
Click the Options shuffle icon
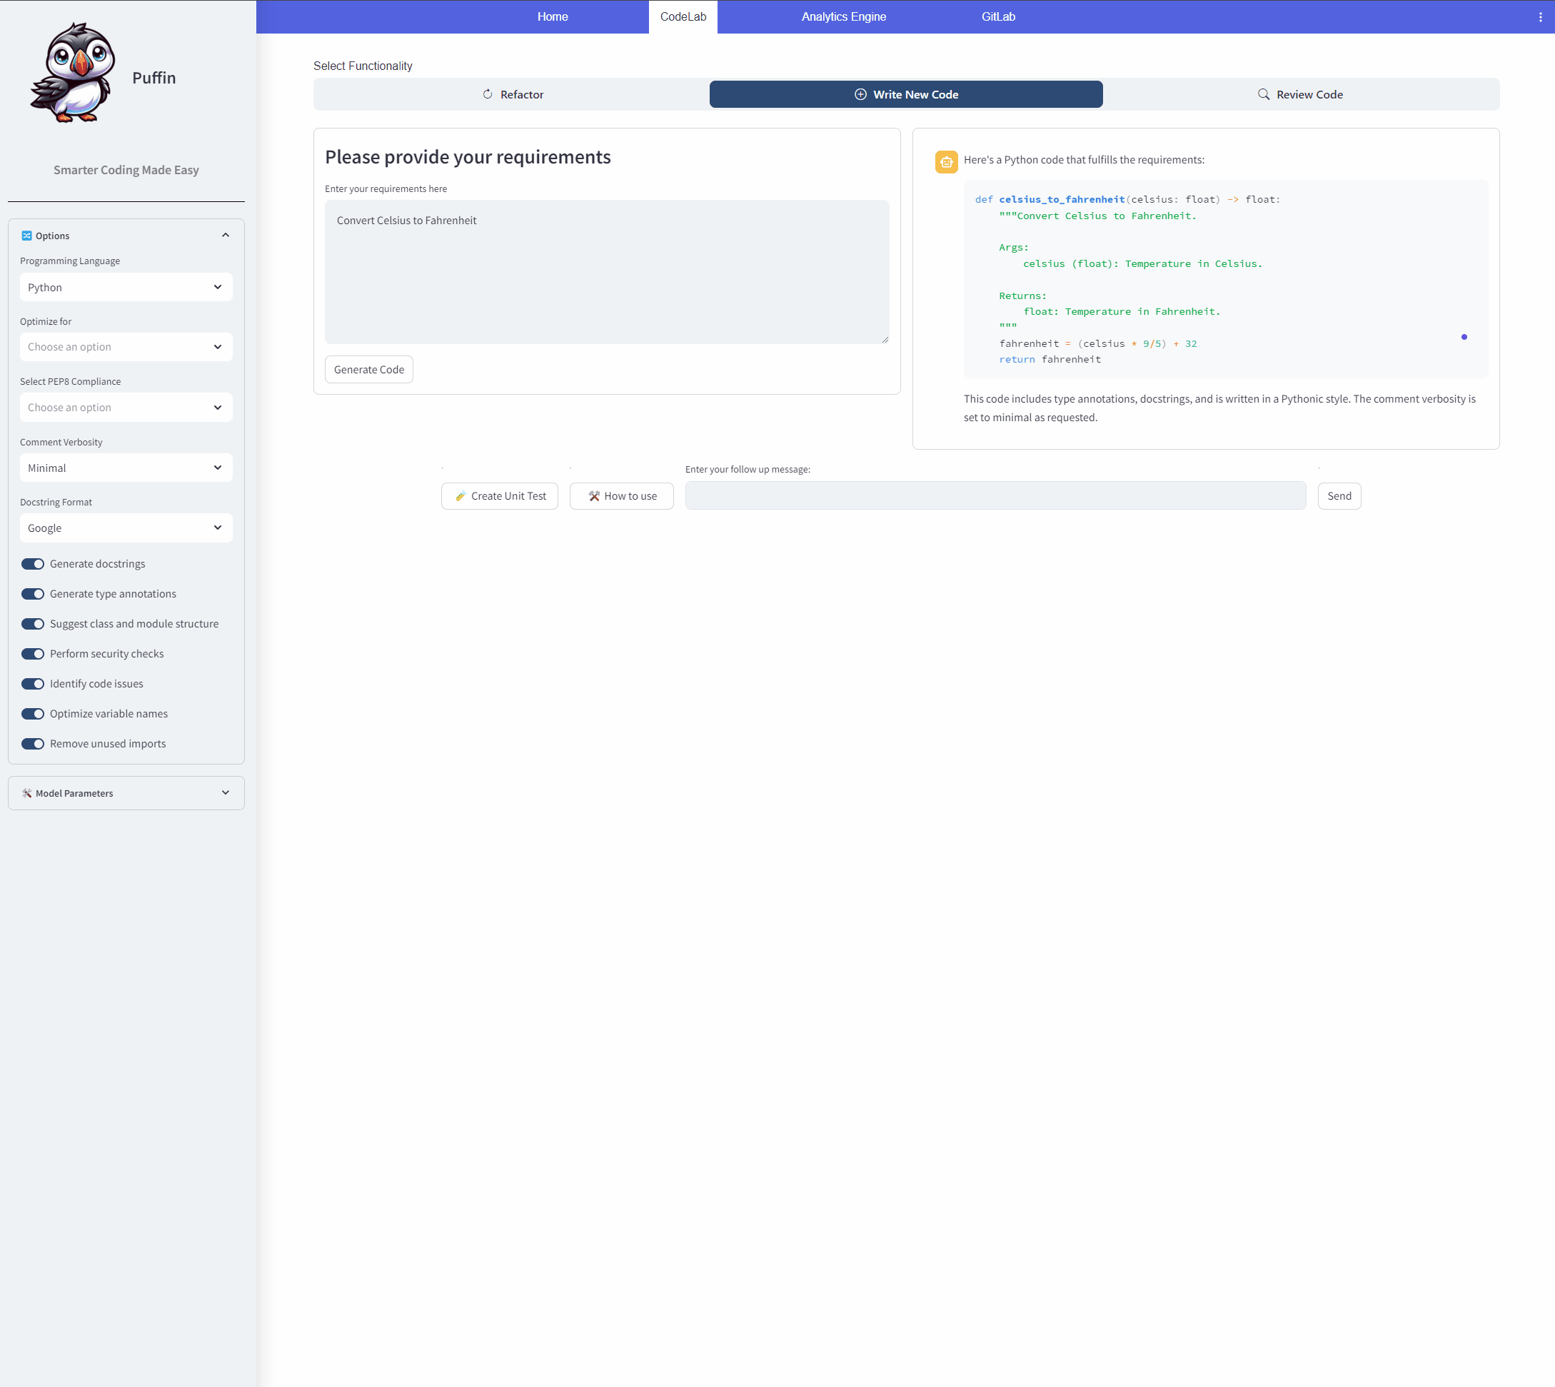[26, 236]
